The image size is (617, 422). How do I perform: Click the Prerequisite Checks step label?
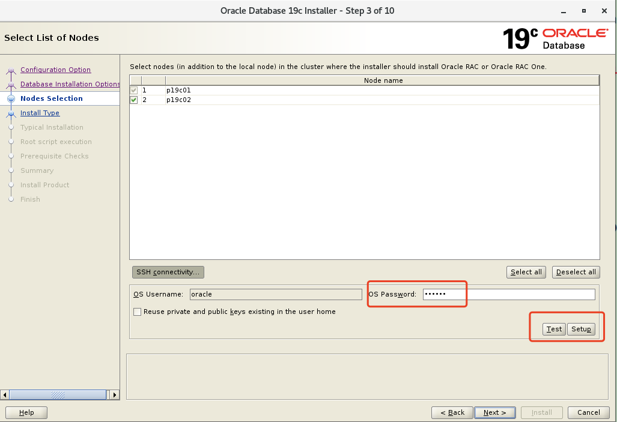[x=54, y=156]
